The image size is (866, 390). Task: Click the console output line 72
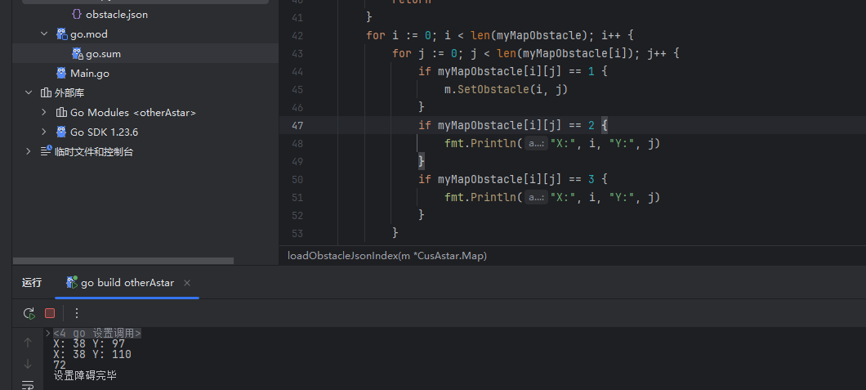coord(60,365)
